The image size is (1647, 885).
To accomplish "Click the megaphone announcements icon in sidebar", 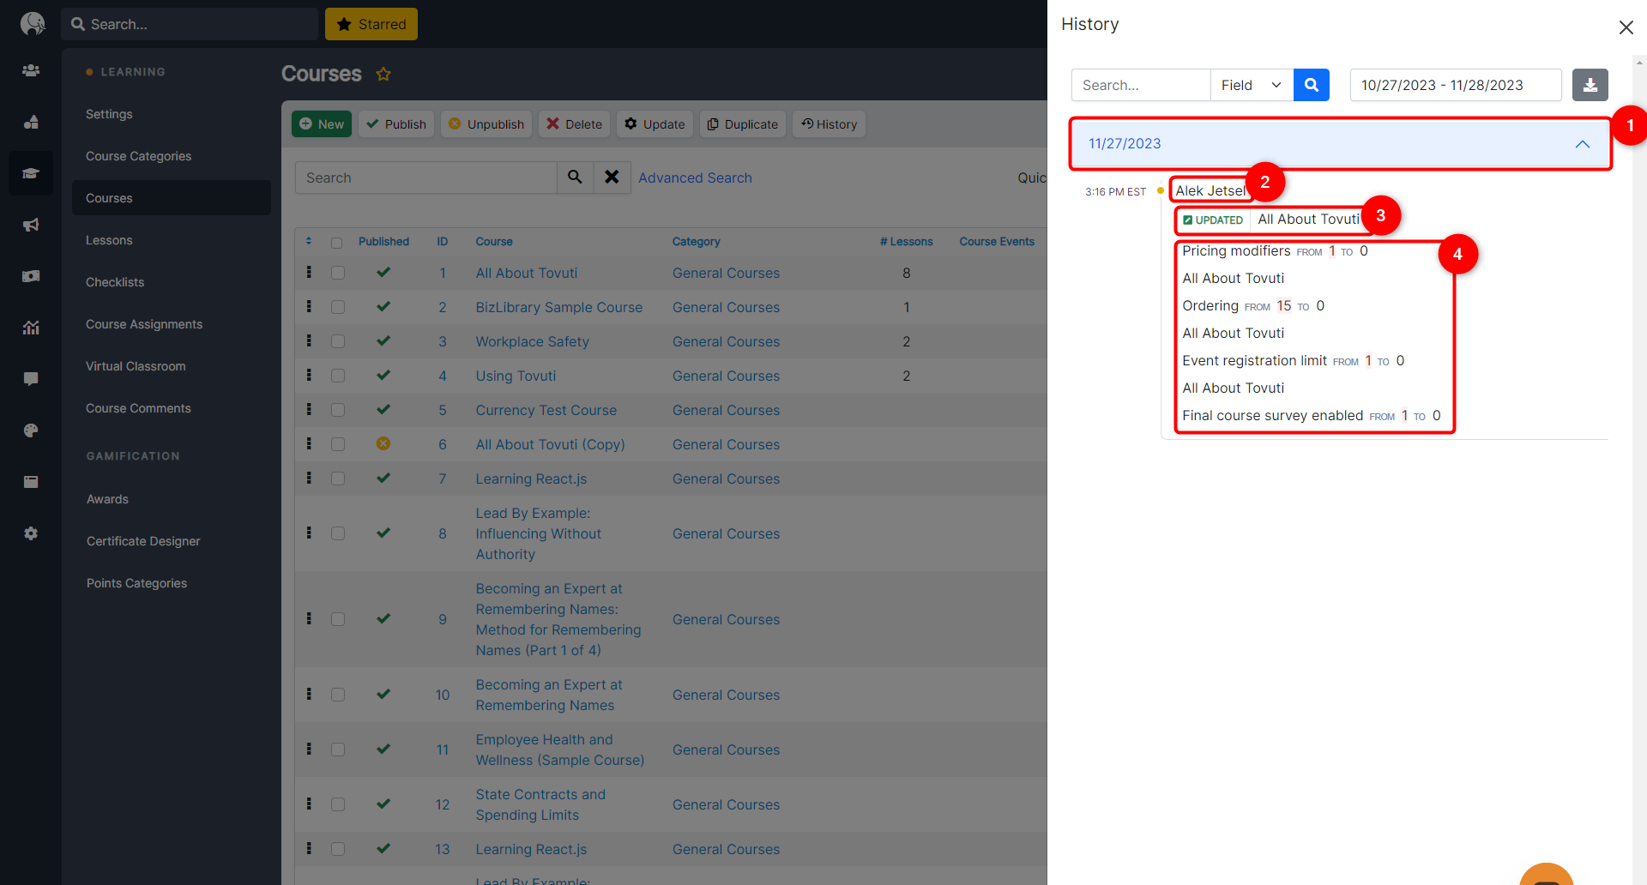I will [x=31, y=225].
